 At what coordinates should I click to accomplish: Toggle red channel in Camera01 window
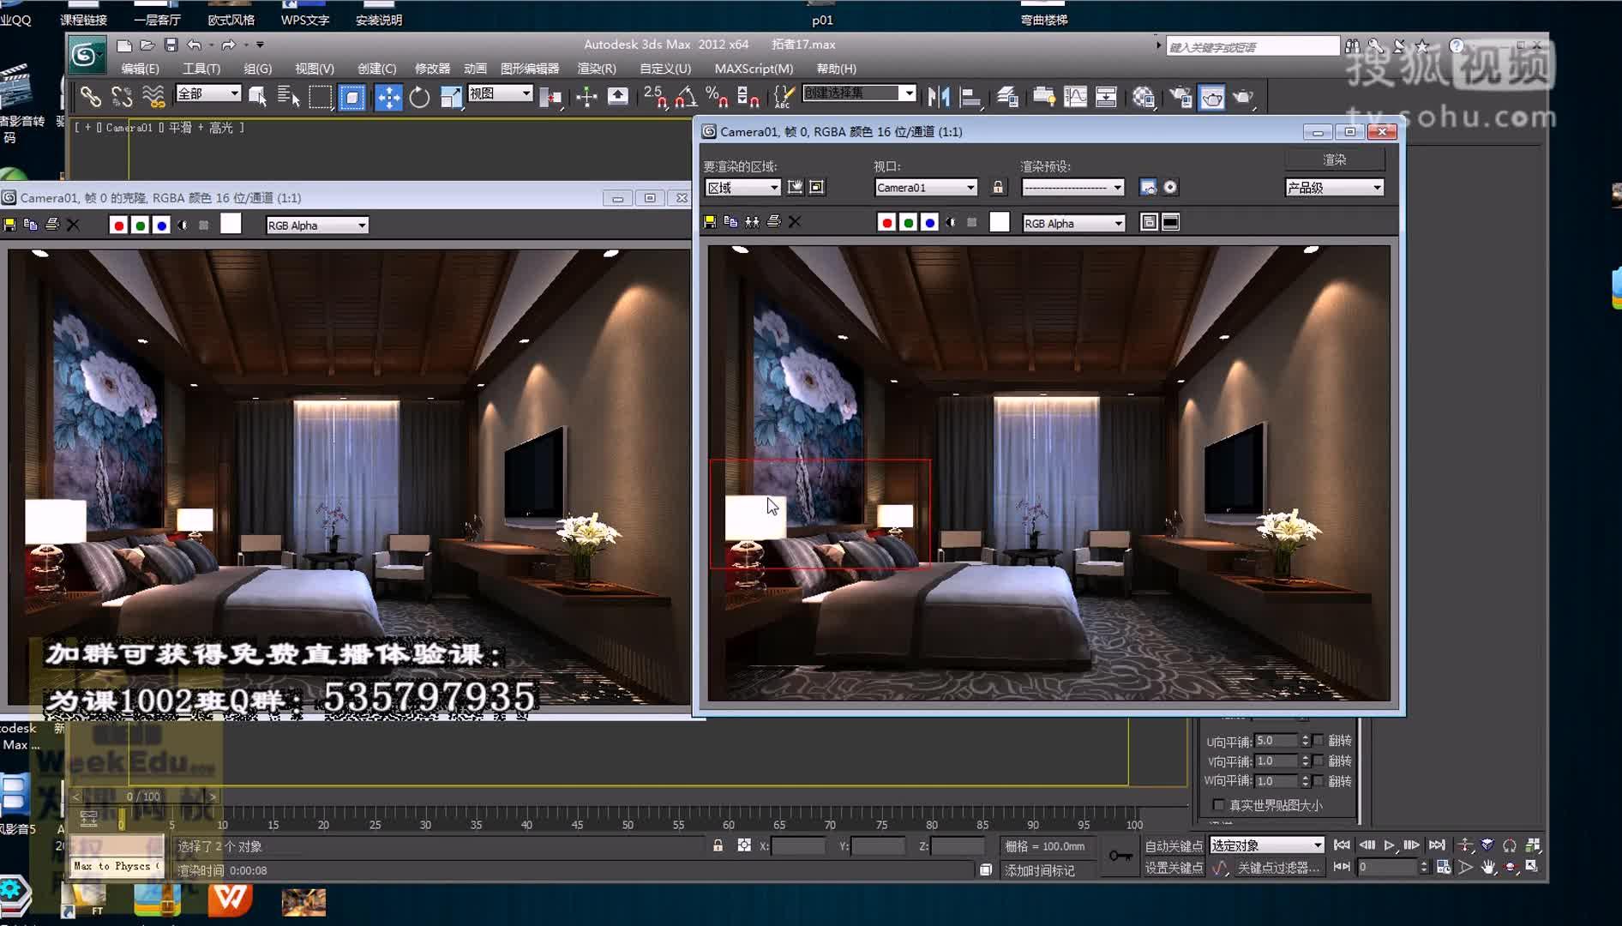(887, 223)
